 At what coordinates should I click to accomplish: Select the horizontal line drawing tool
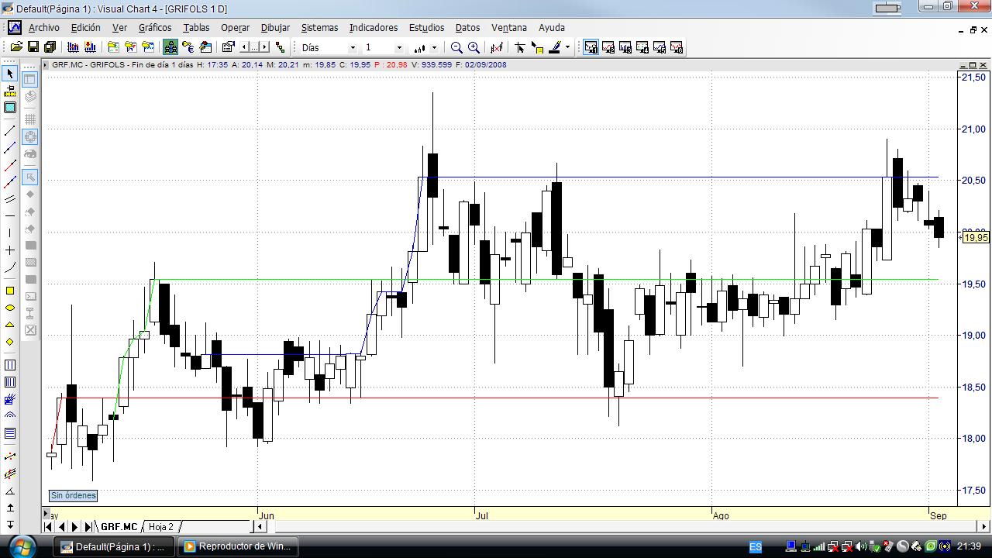pyautogui.click(x=10, y=215)
